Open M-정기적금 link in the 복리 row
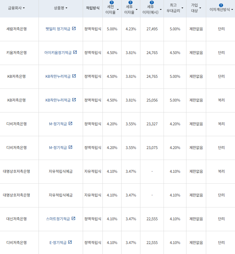235x254 pixels. click(58, 124)
